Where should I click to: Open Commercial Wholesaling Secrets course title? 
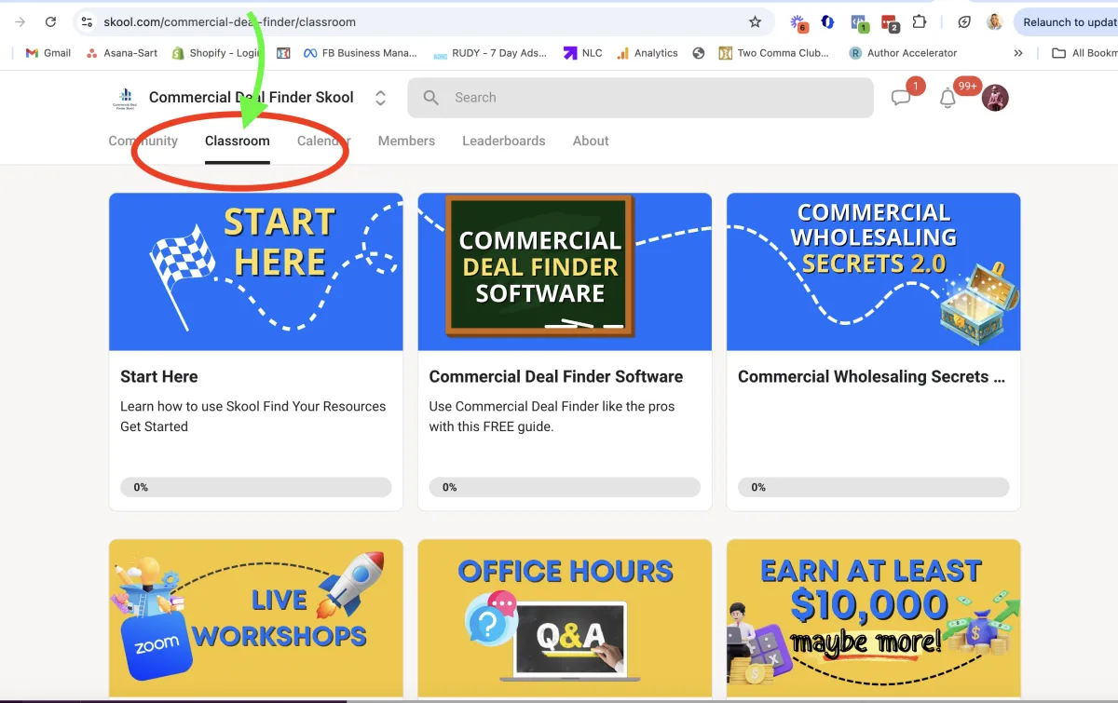[x=872, y=376]
